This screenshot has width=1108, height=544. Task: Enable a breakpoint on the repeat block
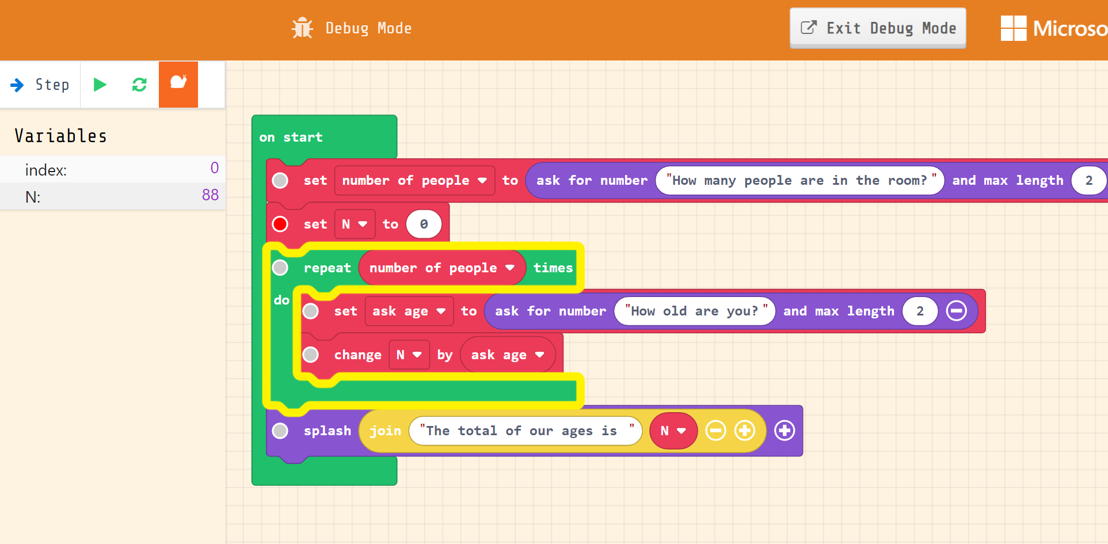point(280,267)
